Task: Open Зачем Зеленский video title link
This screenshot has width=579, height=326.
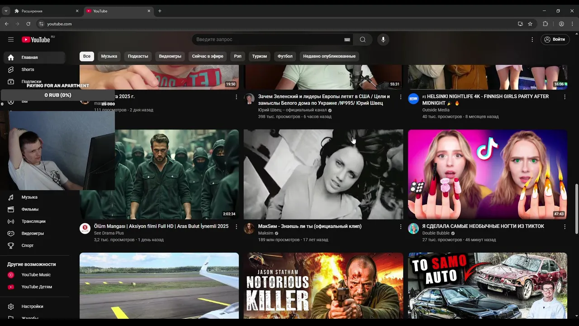Action: tap(324, 100)
